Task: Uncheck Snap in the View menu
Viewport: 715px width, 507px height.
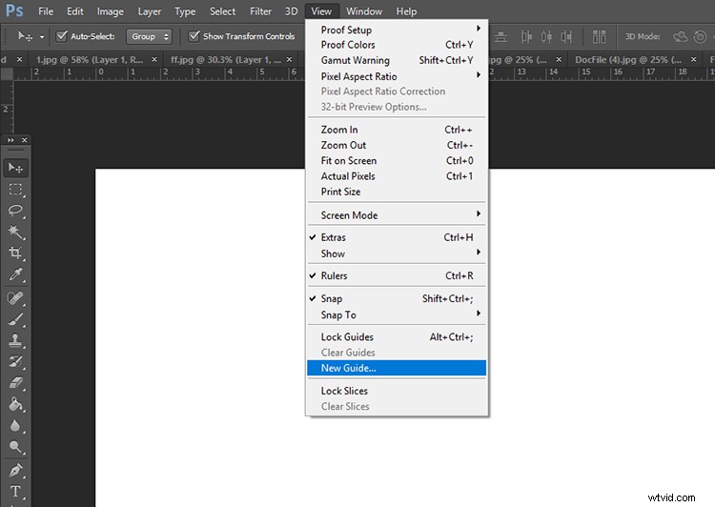Action: tap(397, 298)
